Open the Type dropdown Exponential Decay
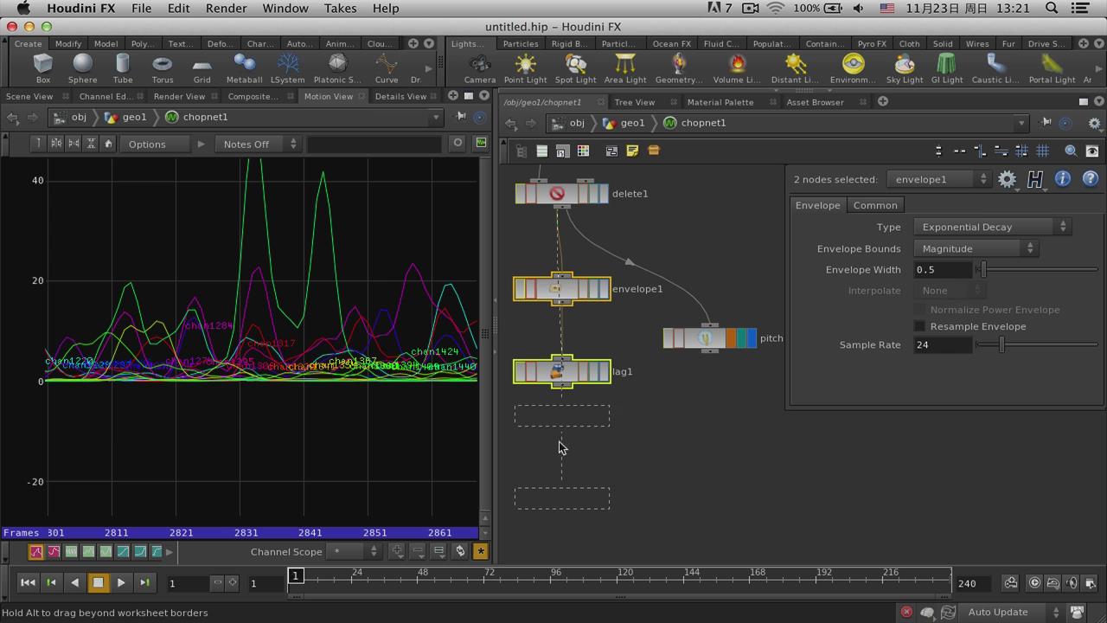The height and width of the screenshot is (623, 1107). [x=993, y=227]
